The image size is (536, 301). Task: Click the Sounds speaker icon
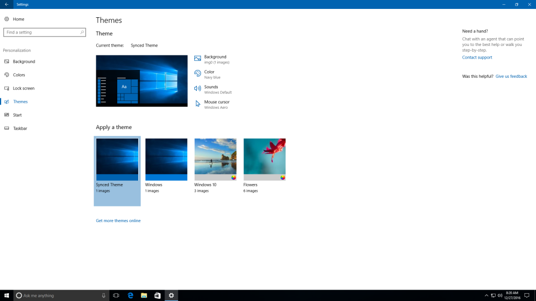[x=198, y=89]
